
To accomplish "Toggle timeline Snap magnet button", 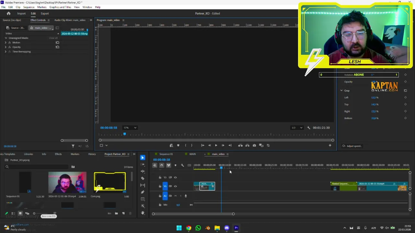I will (x=161, y=165).
